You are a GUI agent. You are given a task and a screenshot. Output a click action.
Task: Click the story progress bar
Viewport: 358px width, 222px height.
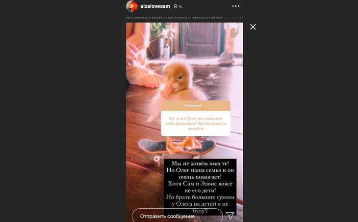point(184,18)
